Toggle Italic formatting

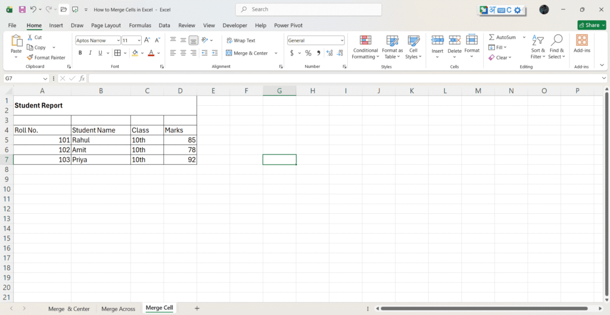click(x=91, y=53)
